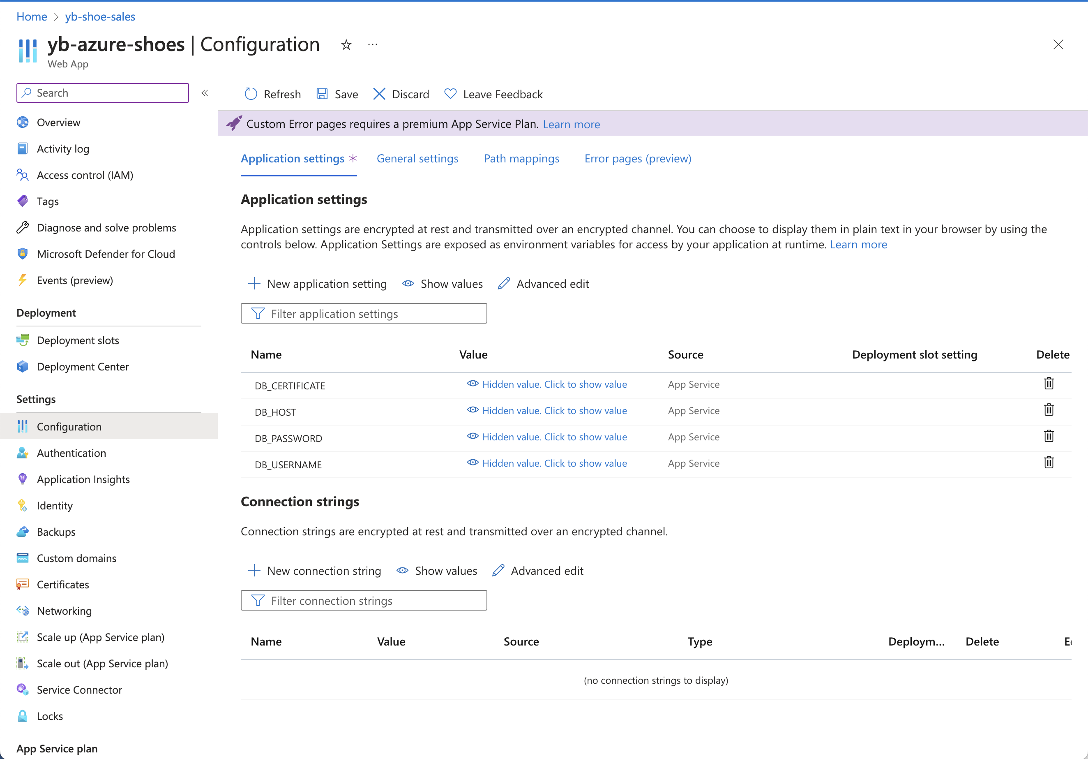
Task: Delete the DB_PASSWORD application setting
Action: click(x=1048, y=436)
